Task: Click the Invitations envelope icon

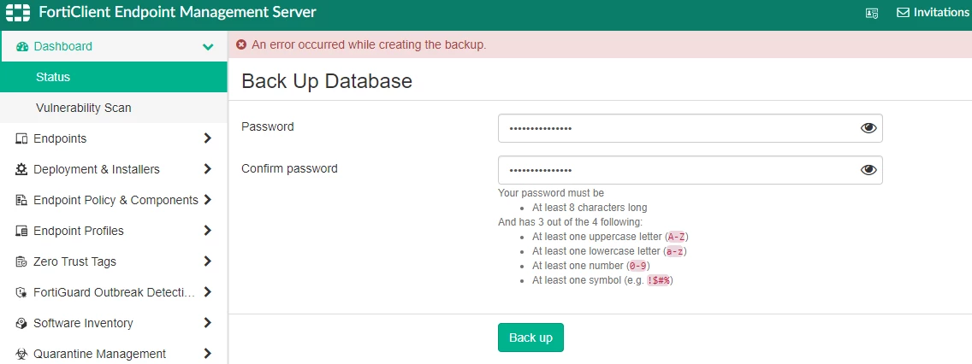Action: tap(904, 12)
